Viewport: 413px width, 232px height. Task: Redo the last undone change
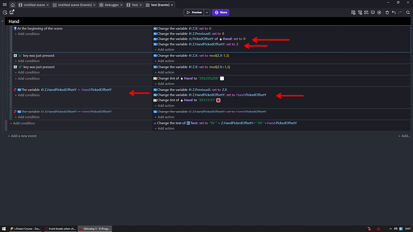tap(400, 13)
